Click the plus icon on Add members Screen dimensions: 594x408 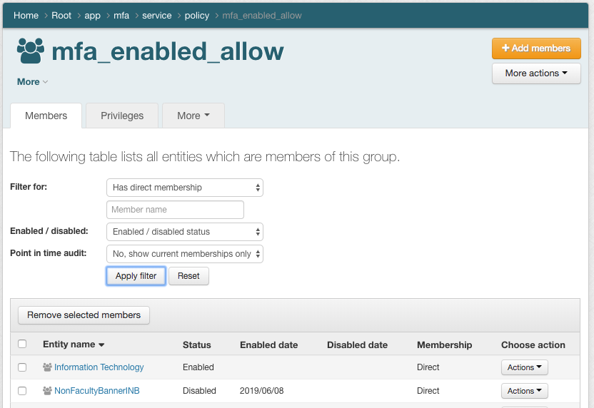[505, 49]
